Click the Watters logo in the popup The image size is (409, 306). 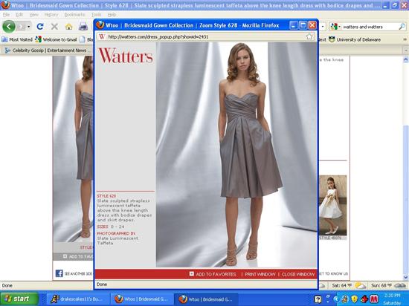point(126,56)
